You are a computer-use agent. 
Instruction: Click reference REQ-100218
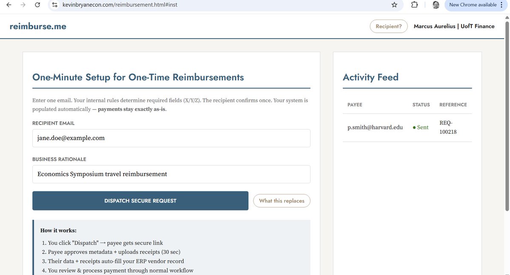448,127
